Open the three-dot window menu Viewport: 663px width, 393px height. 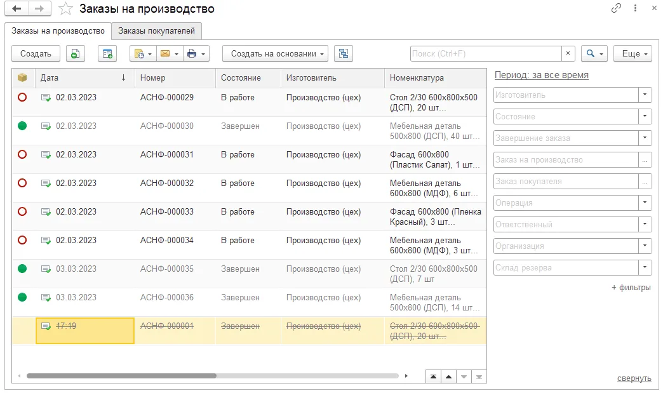[x=635, y=8]
